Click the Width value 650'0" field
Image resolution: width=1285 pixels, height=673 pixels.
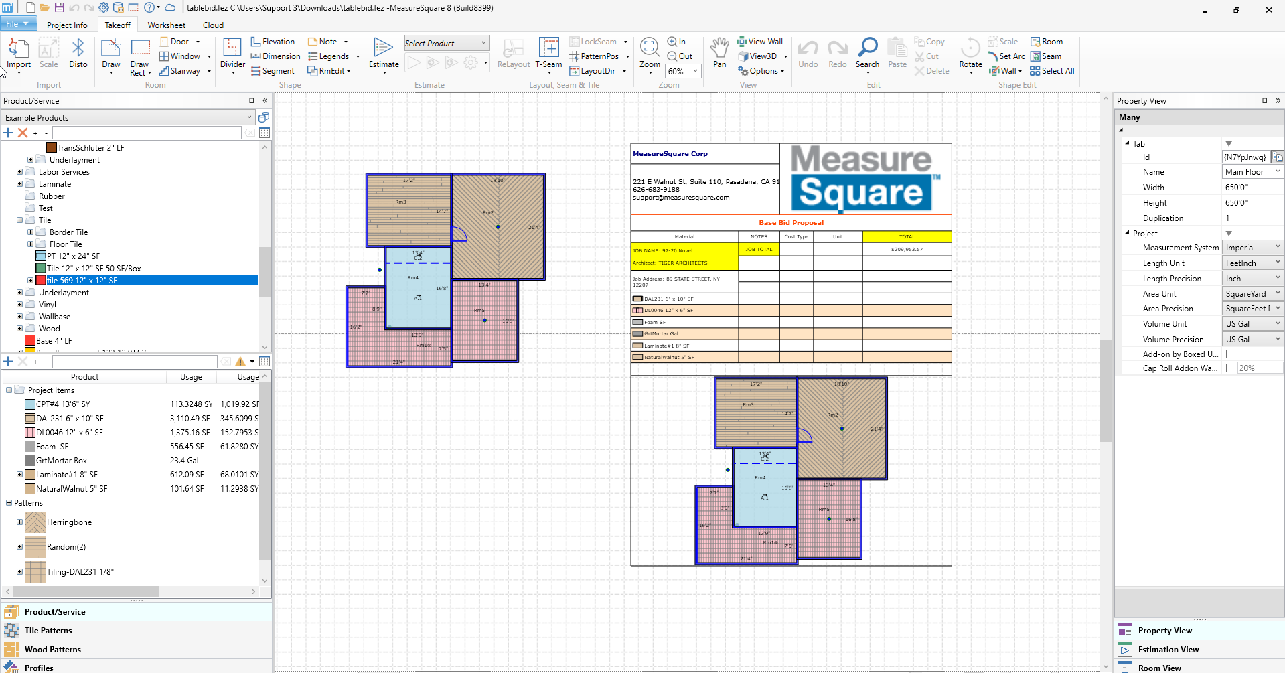click(1252, 188)
